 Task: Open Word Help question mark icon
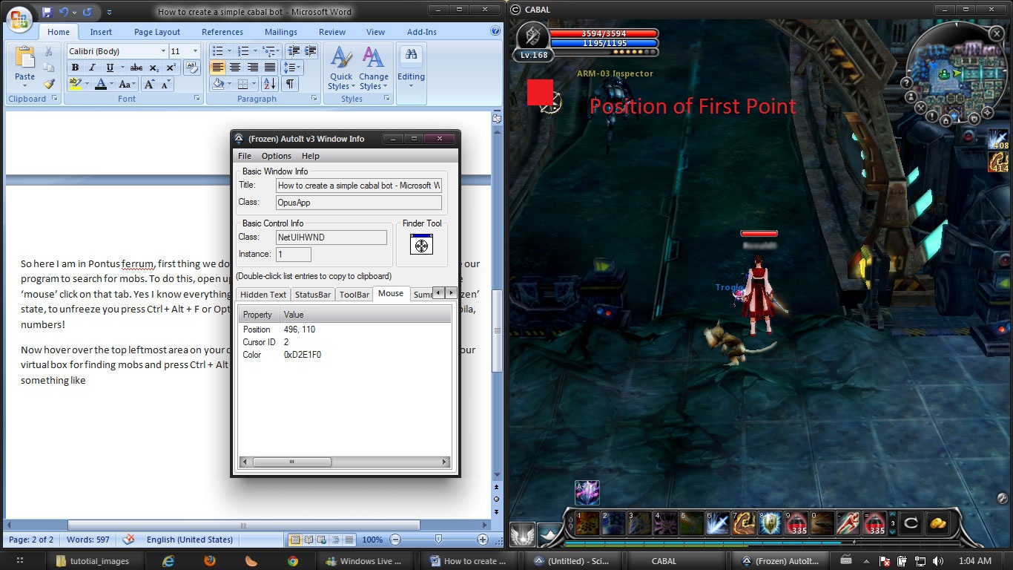[x=495, y=32]
